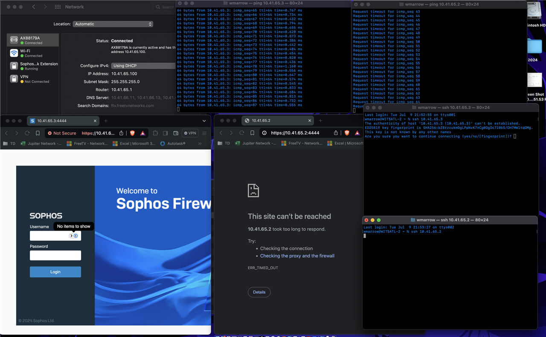546x337 pixels.
Task: Open Brave Shields in 10.41.65.2 browser
Action: click(347, 133)
